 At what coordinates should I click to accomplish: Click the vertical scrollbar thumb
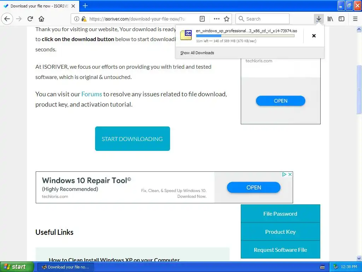359,90
